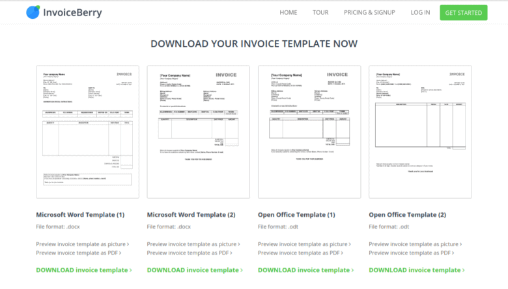Download Microsoft Word Template (1) invoice
Screen dimensions: 508x289
click(84, 270)
